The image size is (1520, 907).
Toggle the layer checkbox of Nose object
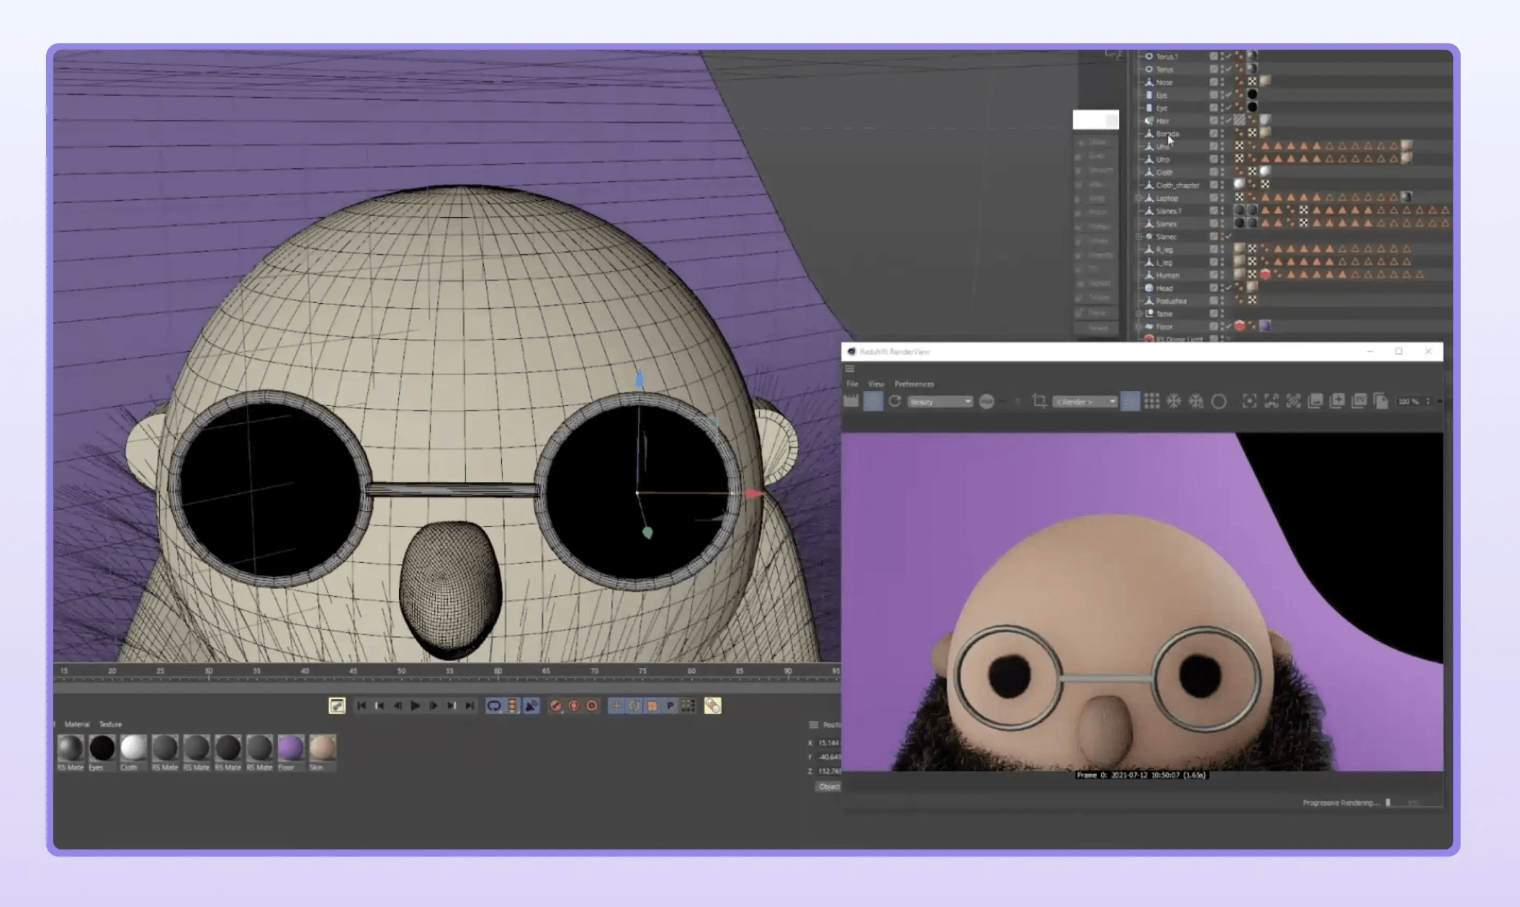[x=1213, y=82]
